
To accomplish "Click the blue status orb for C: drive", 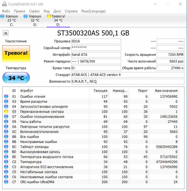I will 3,16.
